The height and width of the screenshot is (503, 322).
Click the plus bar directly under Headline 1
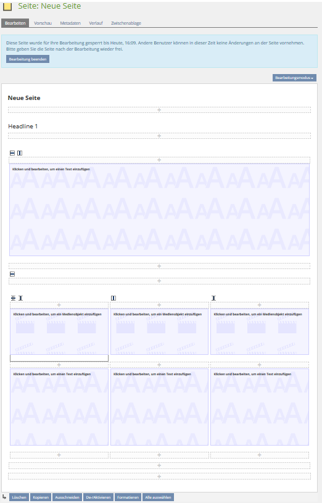coord(159,136)
